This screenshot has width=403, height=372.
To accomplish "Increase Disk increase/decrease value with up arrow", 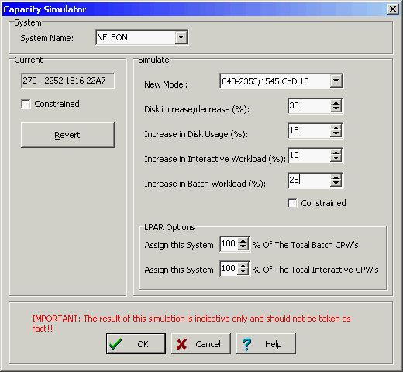I will [x=336, y=103].
